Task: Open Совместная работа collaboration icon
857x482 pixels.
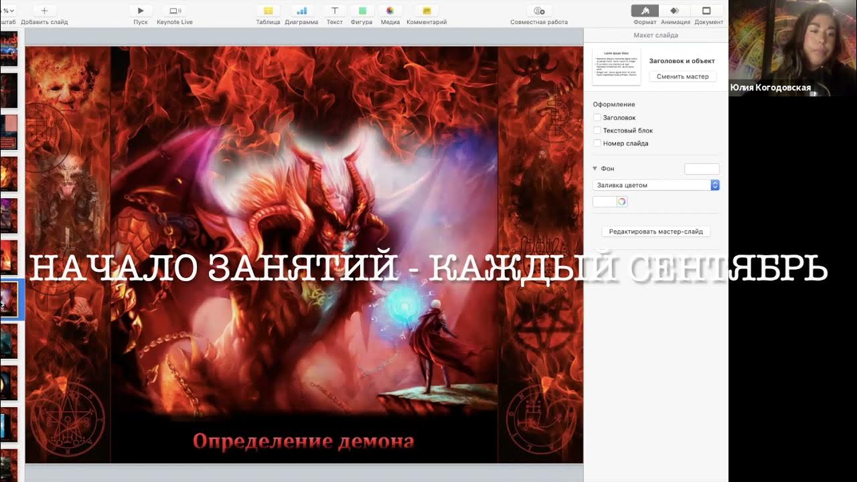Action: pos(539,11)
